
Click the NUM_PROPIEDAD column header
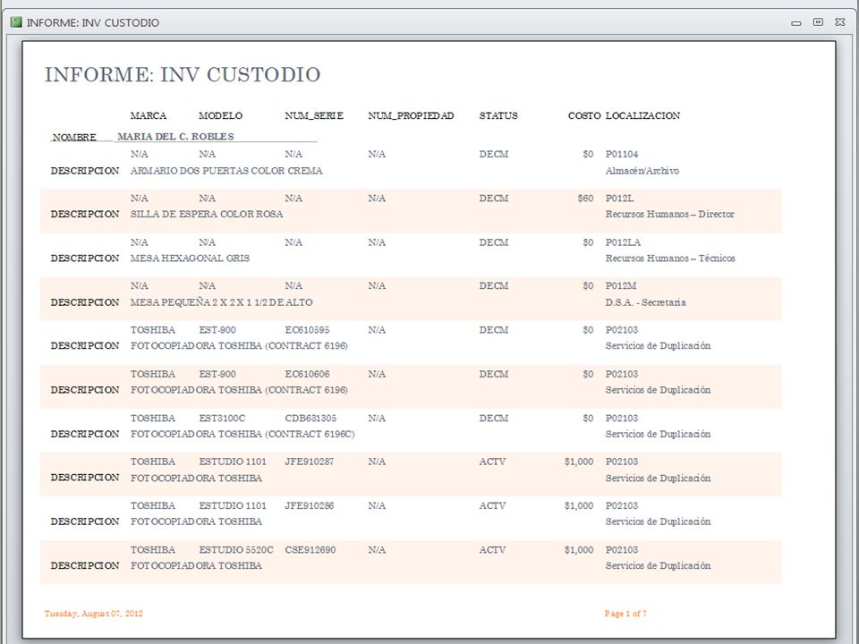(x=411, y=115)
